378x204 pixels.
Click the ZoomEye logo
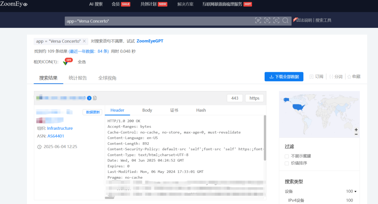[14, 4]
